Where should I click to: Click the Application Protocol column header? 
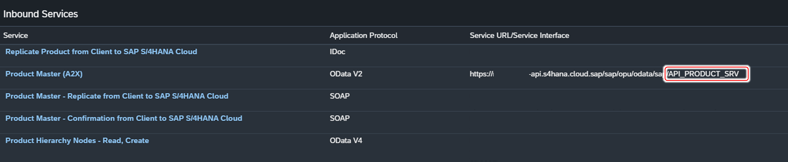tap(363, 36)
